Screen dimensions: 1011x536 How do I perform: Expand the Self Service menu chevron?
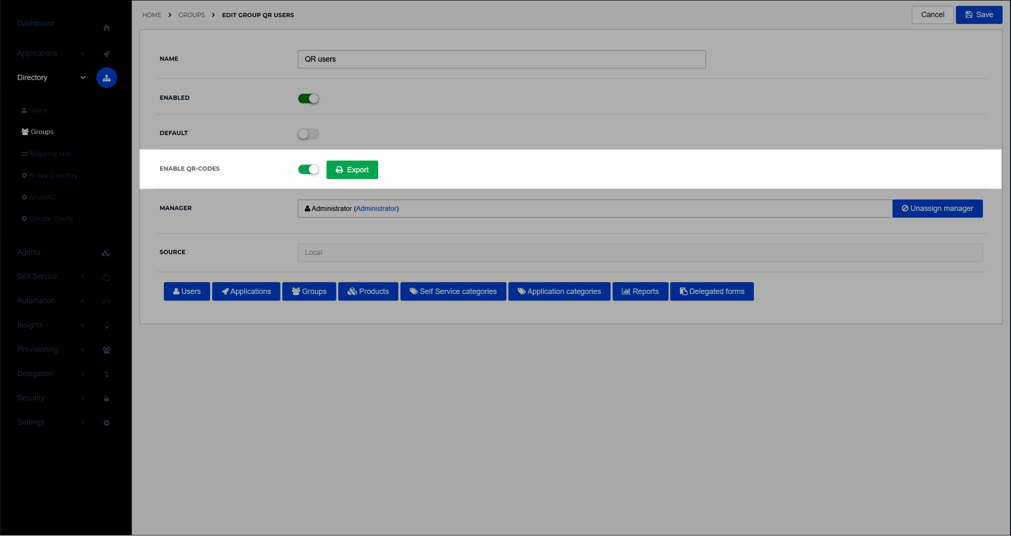pos(83,277)
